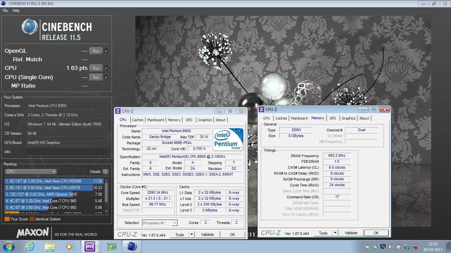Click the airplane tray icon

click(375, 247)
